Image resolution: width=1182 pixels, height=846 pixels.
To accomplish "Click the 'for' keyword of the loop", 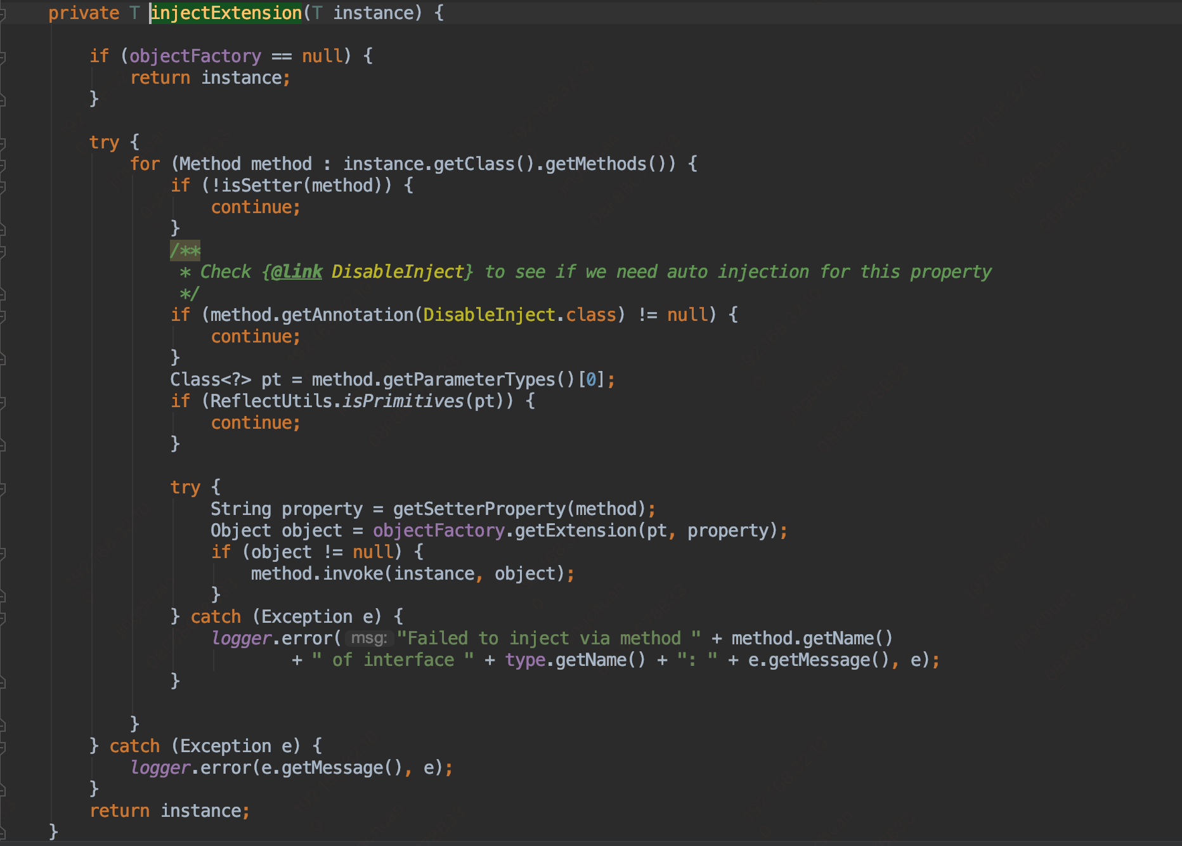I will click(x=145, y=164).
